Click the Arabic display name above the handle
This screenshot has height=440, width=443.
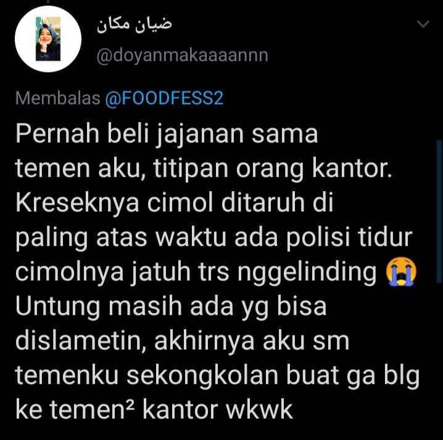(x=135, y=25)
